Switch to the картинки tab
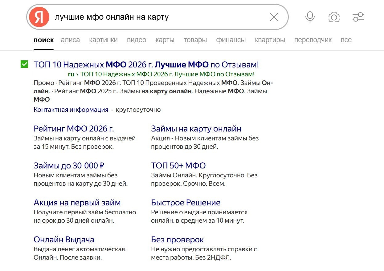The image size is (384, 271). click(103, 40)
